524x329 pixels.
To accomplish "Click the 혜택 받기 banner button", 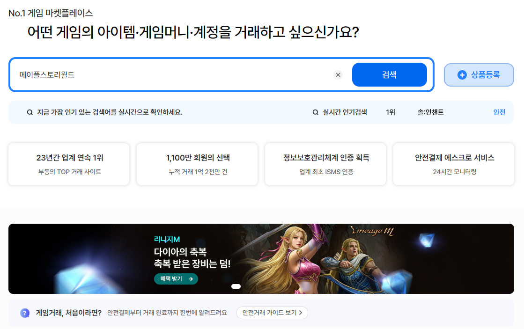I will 176,279.
